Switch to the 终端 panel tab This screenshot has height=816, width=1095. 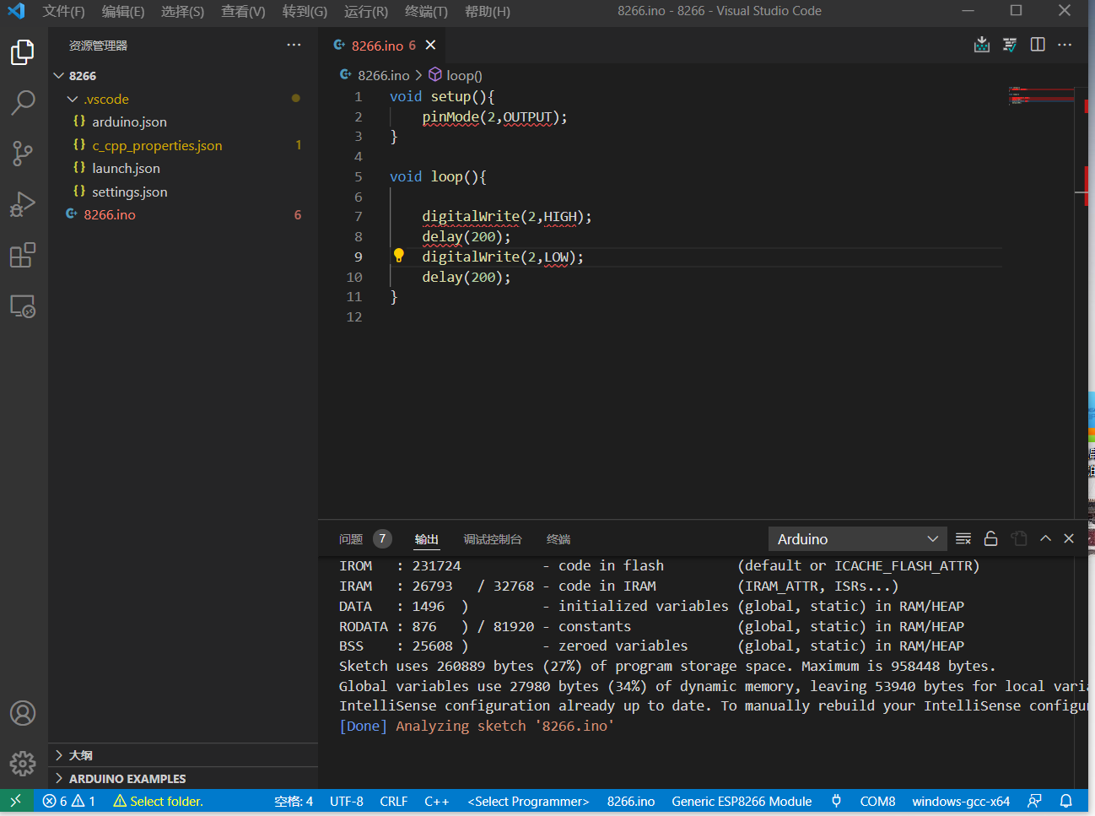click(x=558, y=538)
